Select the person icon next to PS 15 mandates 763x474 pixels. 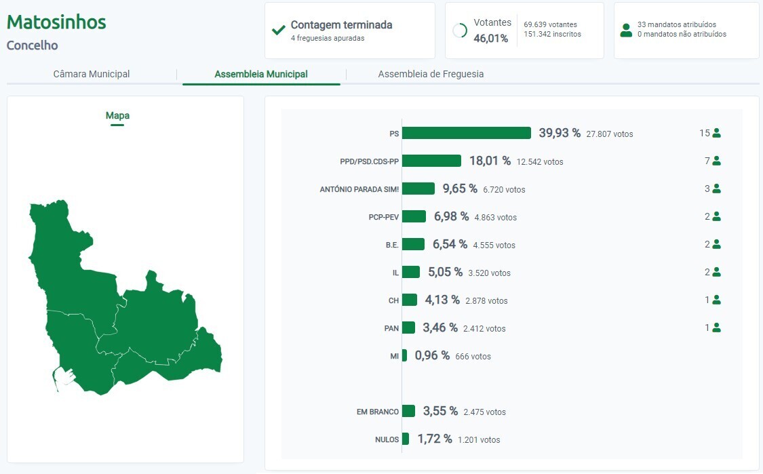click(x=716, y=133)
